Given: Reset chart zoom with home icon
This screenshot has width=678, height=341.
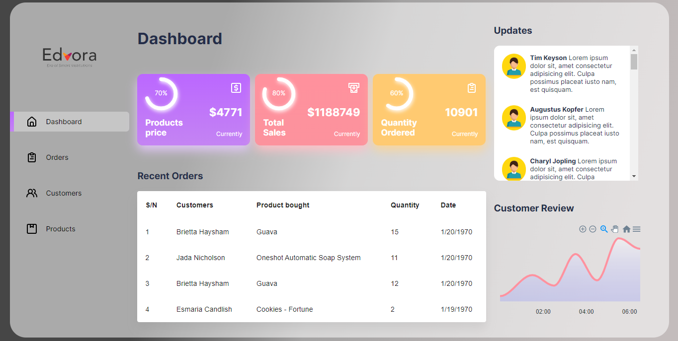Looking at the screenshot, I should click(x=626, y=229).
